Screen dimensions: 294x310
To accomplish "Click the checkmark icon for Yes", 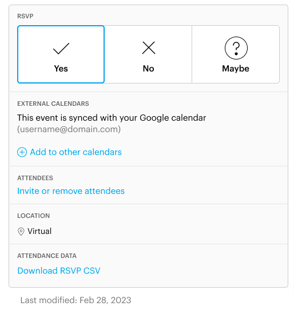I will 61,49.
